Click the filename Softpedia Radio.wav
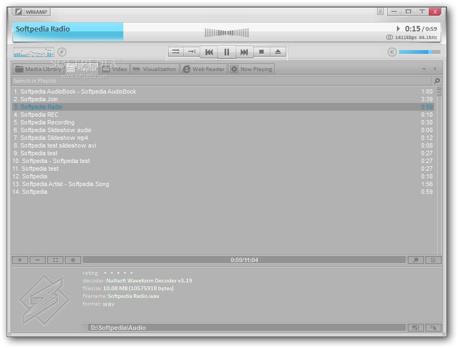 pos(133,296)
